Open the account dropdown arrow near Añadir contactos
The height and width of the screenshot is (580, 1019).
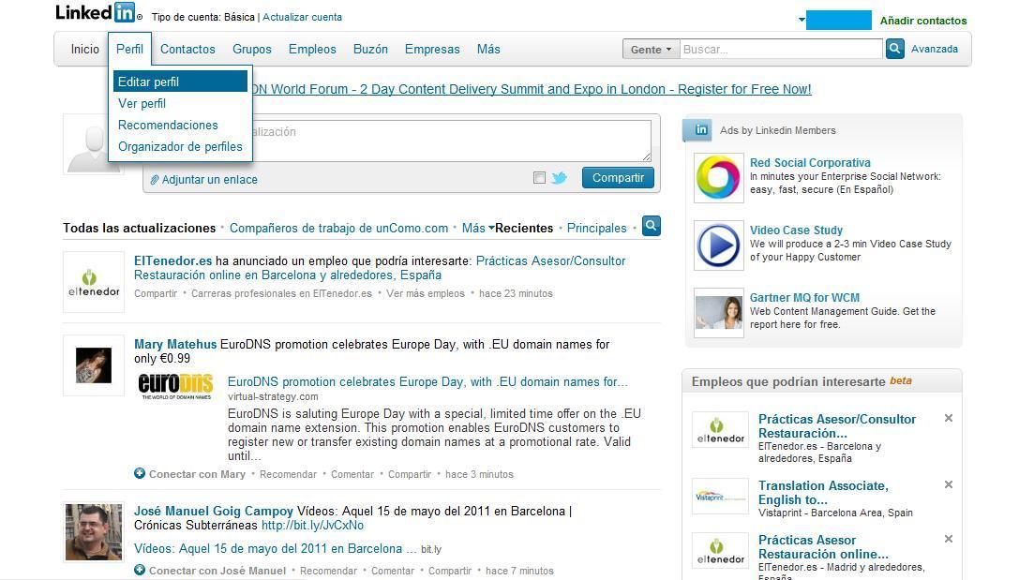pyautogui.click(x=802, y=19)
